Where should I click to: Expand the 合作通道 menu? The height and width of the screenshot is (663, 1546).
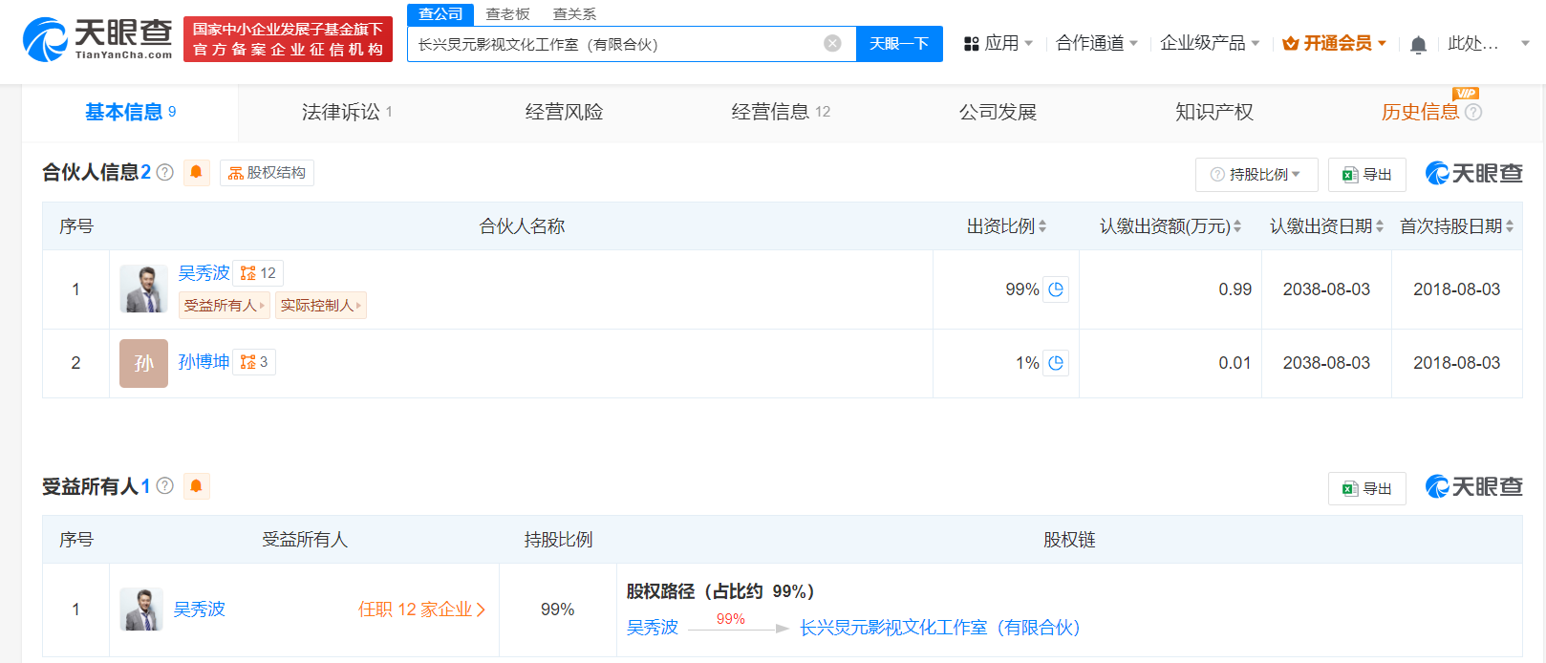click(x=1097, y=43)
